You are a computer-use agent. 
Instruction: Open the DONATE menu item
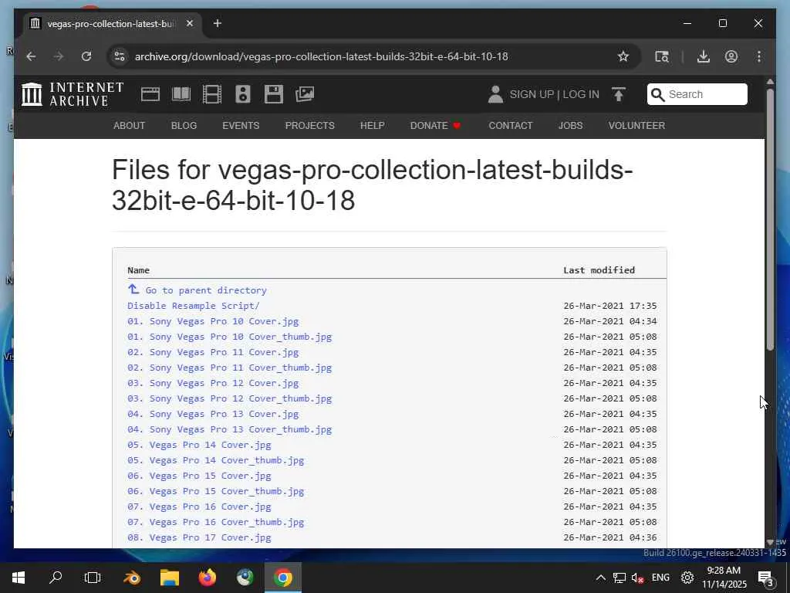click(435, 126)
